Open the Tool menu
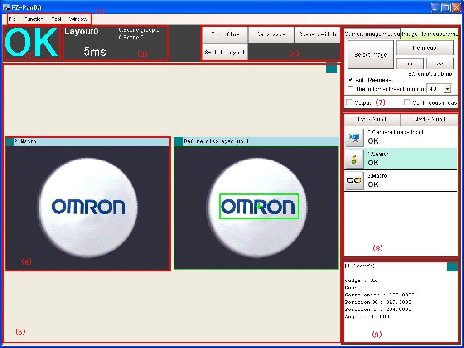The width and height of the screenshot is (464, 348). click(56, 19)
